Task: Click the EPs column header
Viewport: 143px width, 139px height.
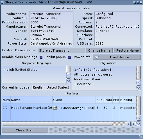Action: coord(116,100)
